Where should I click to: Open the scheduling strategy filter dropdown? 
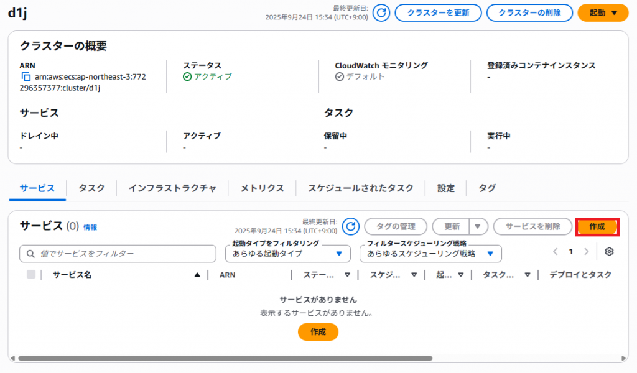pyautogui.click(x=430, y=254)
